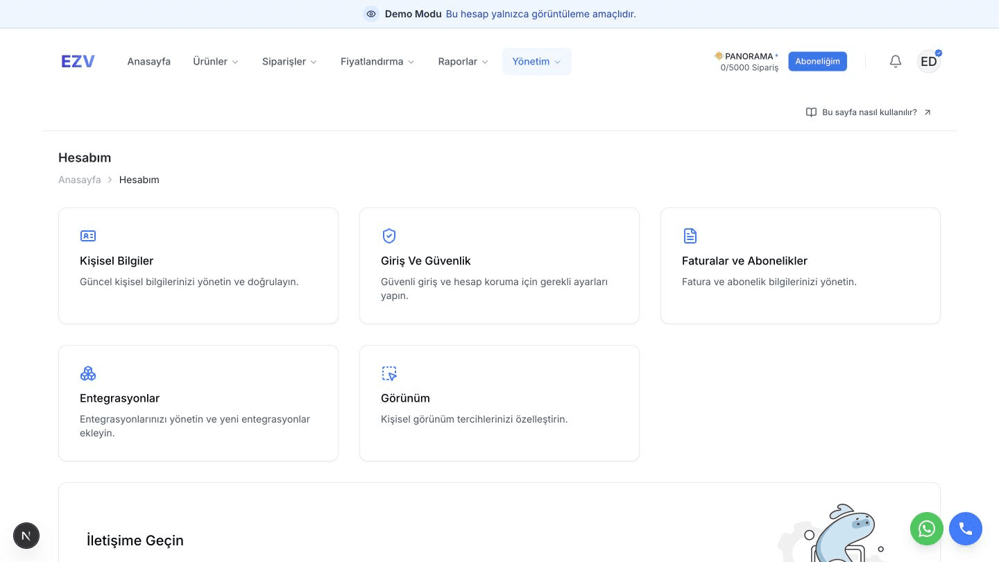The image size is (999, 562).
Task: Click the Faturalar ve Abonelikler document icon
Action: click(x=690, y=236)
